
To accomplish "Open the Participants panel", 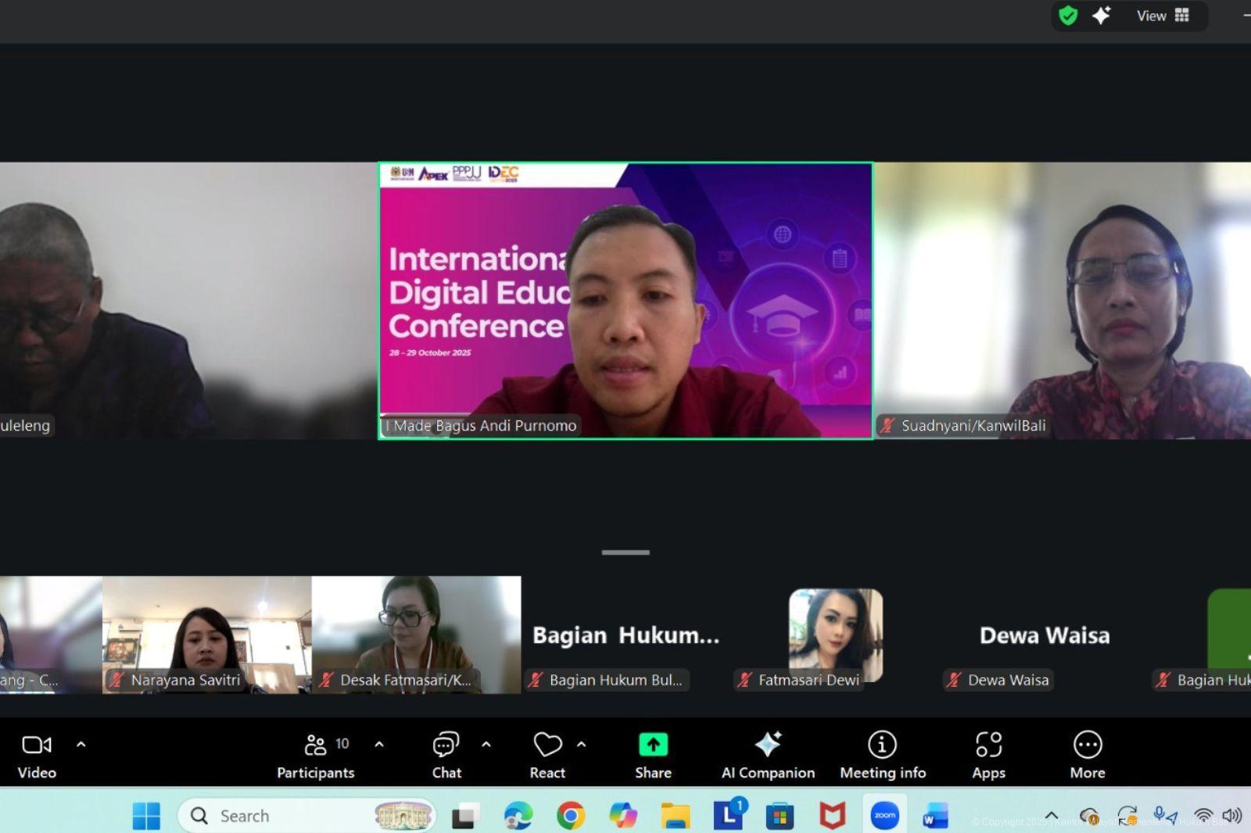I will click(x=316, y=755).
